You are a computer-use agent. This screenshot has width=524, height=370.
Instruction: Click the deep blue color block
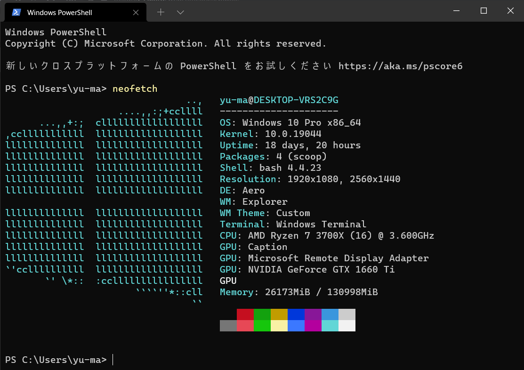pos(296,314)
